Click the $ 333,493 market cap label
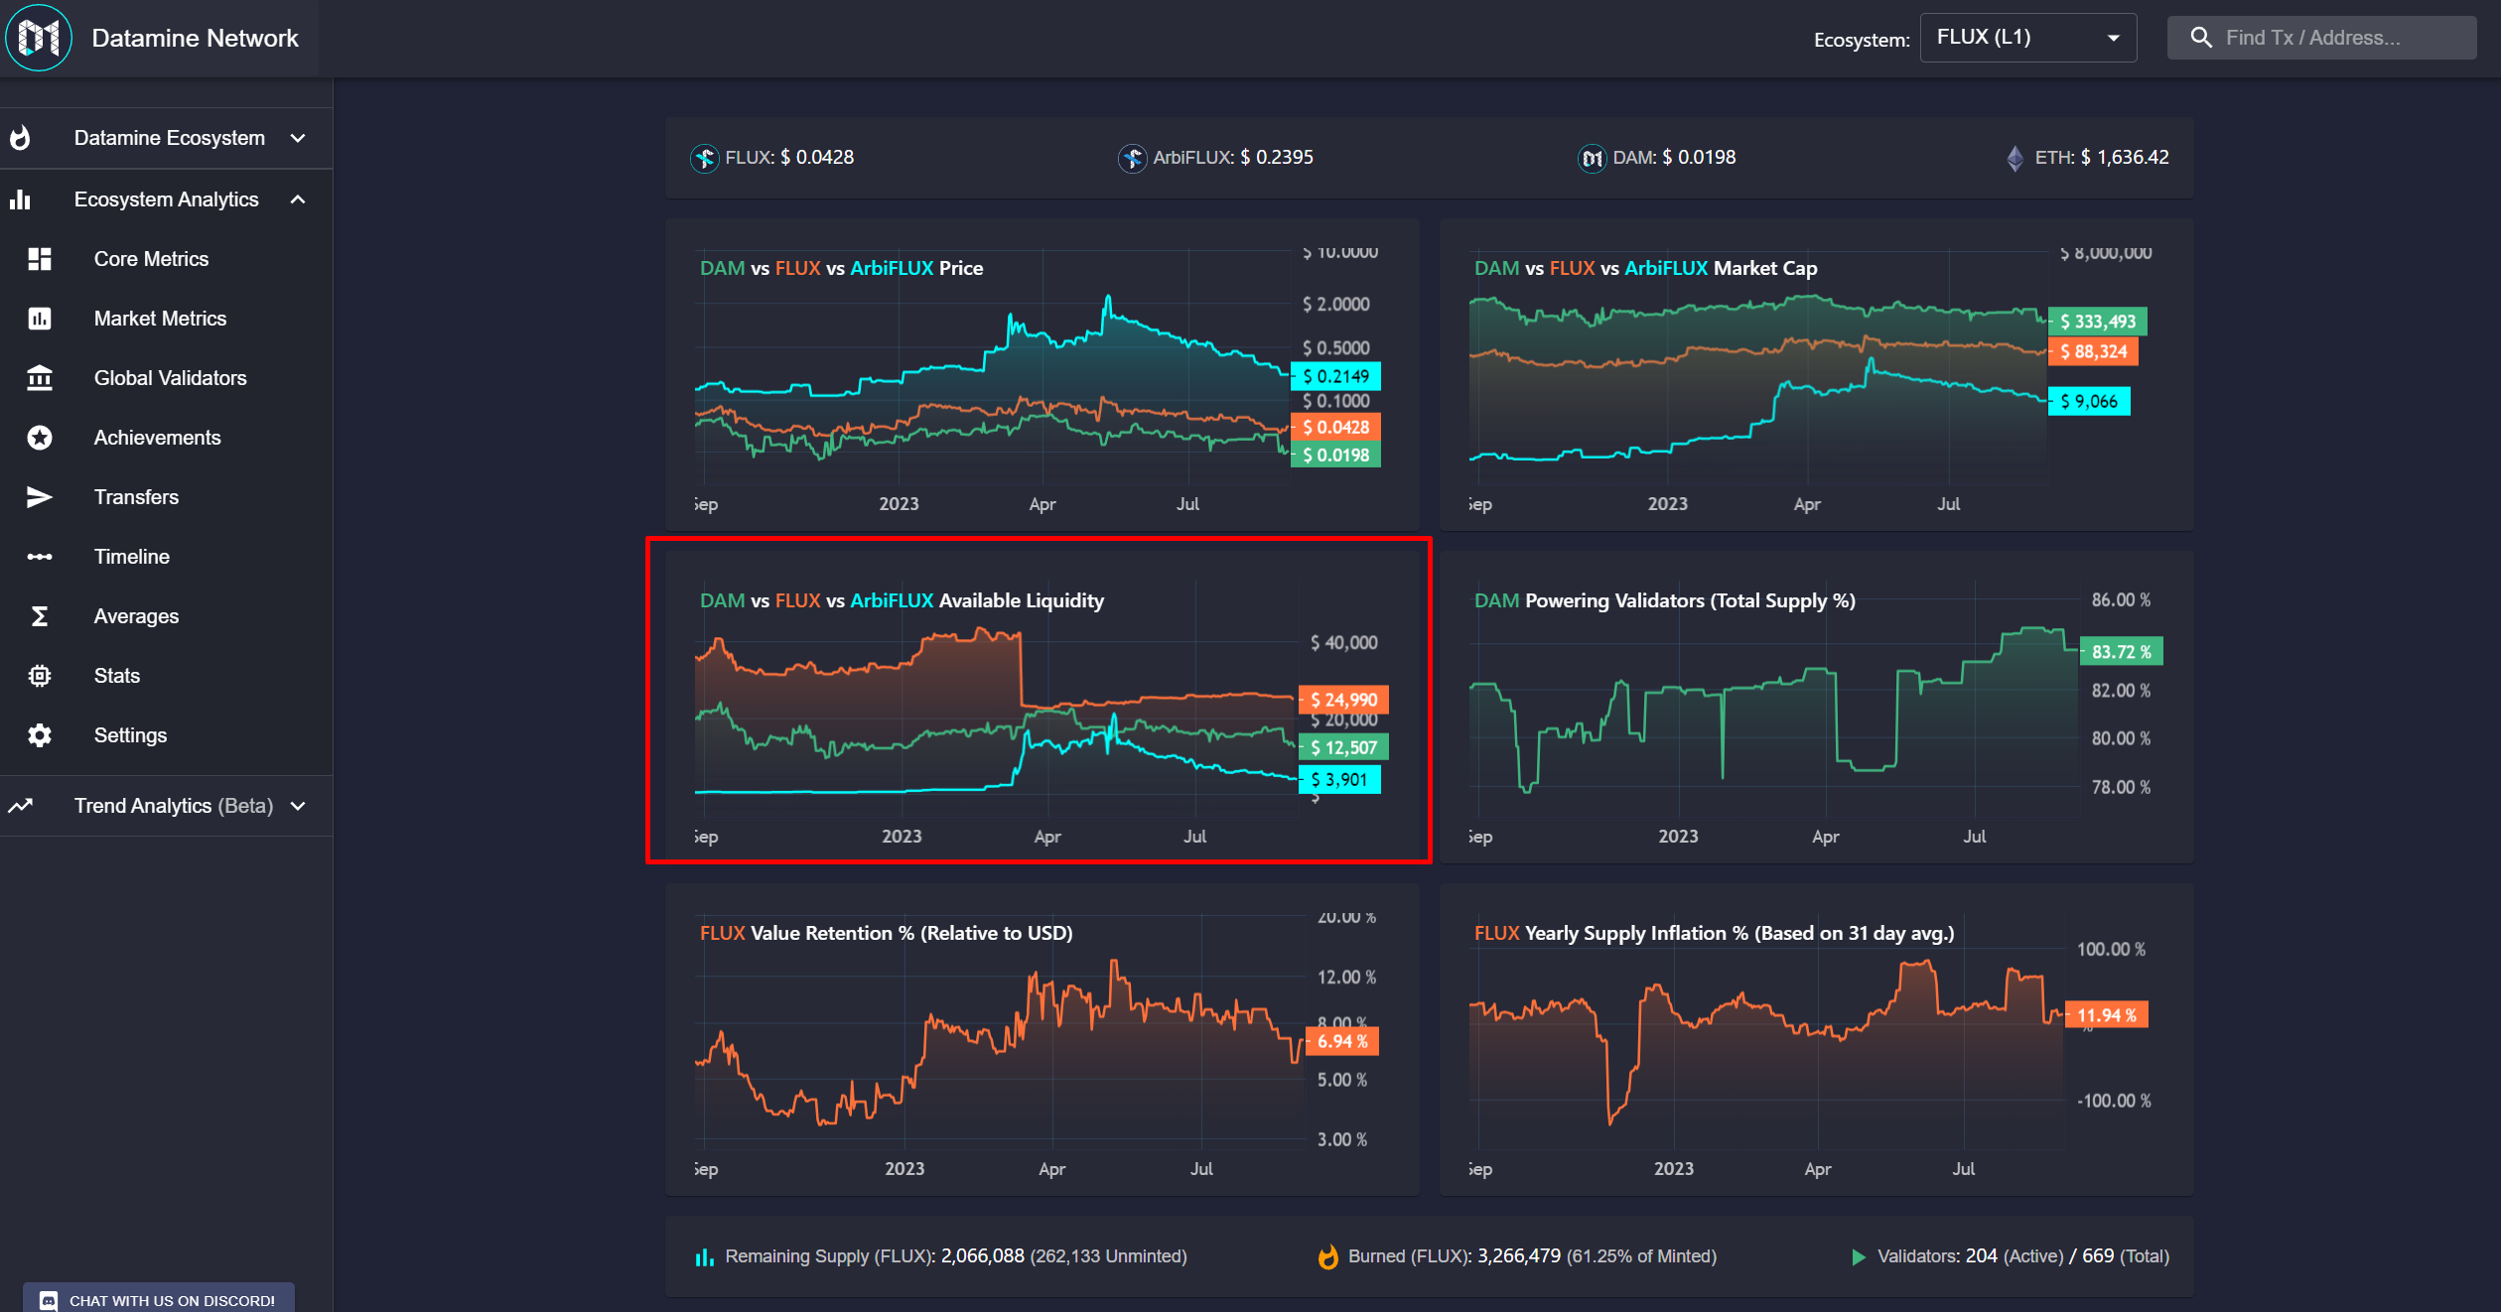Screen dimensions: 2501x1312 [2097, 321]
